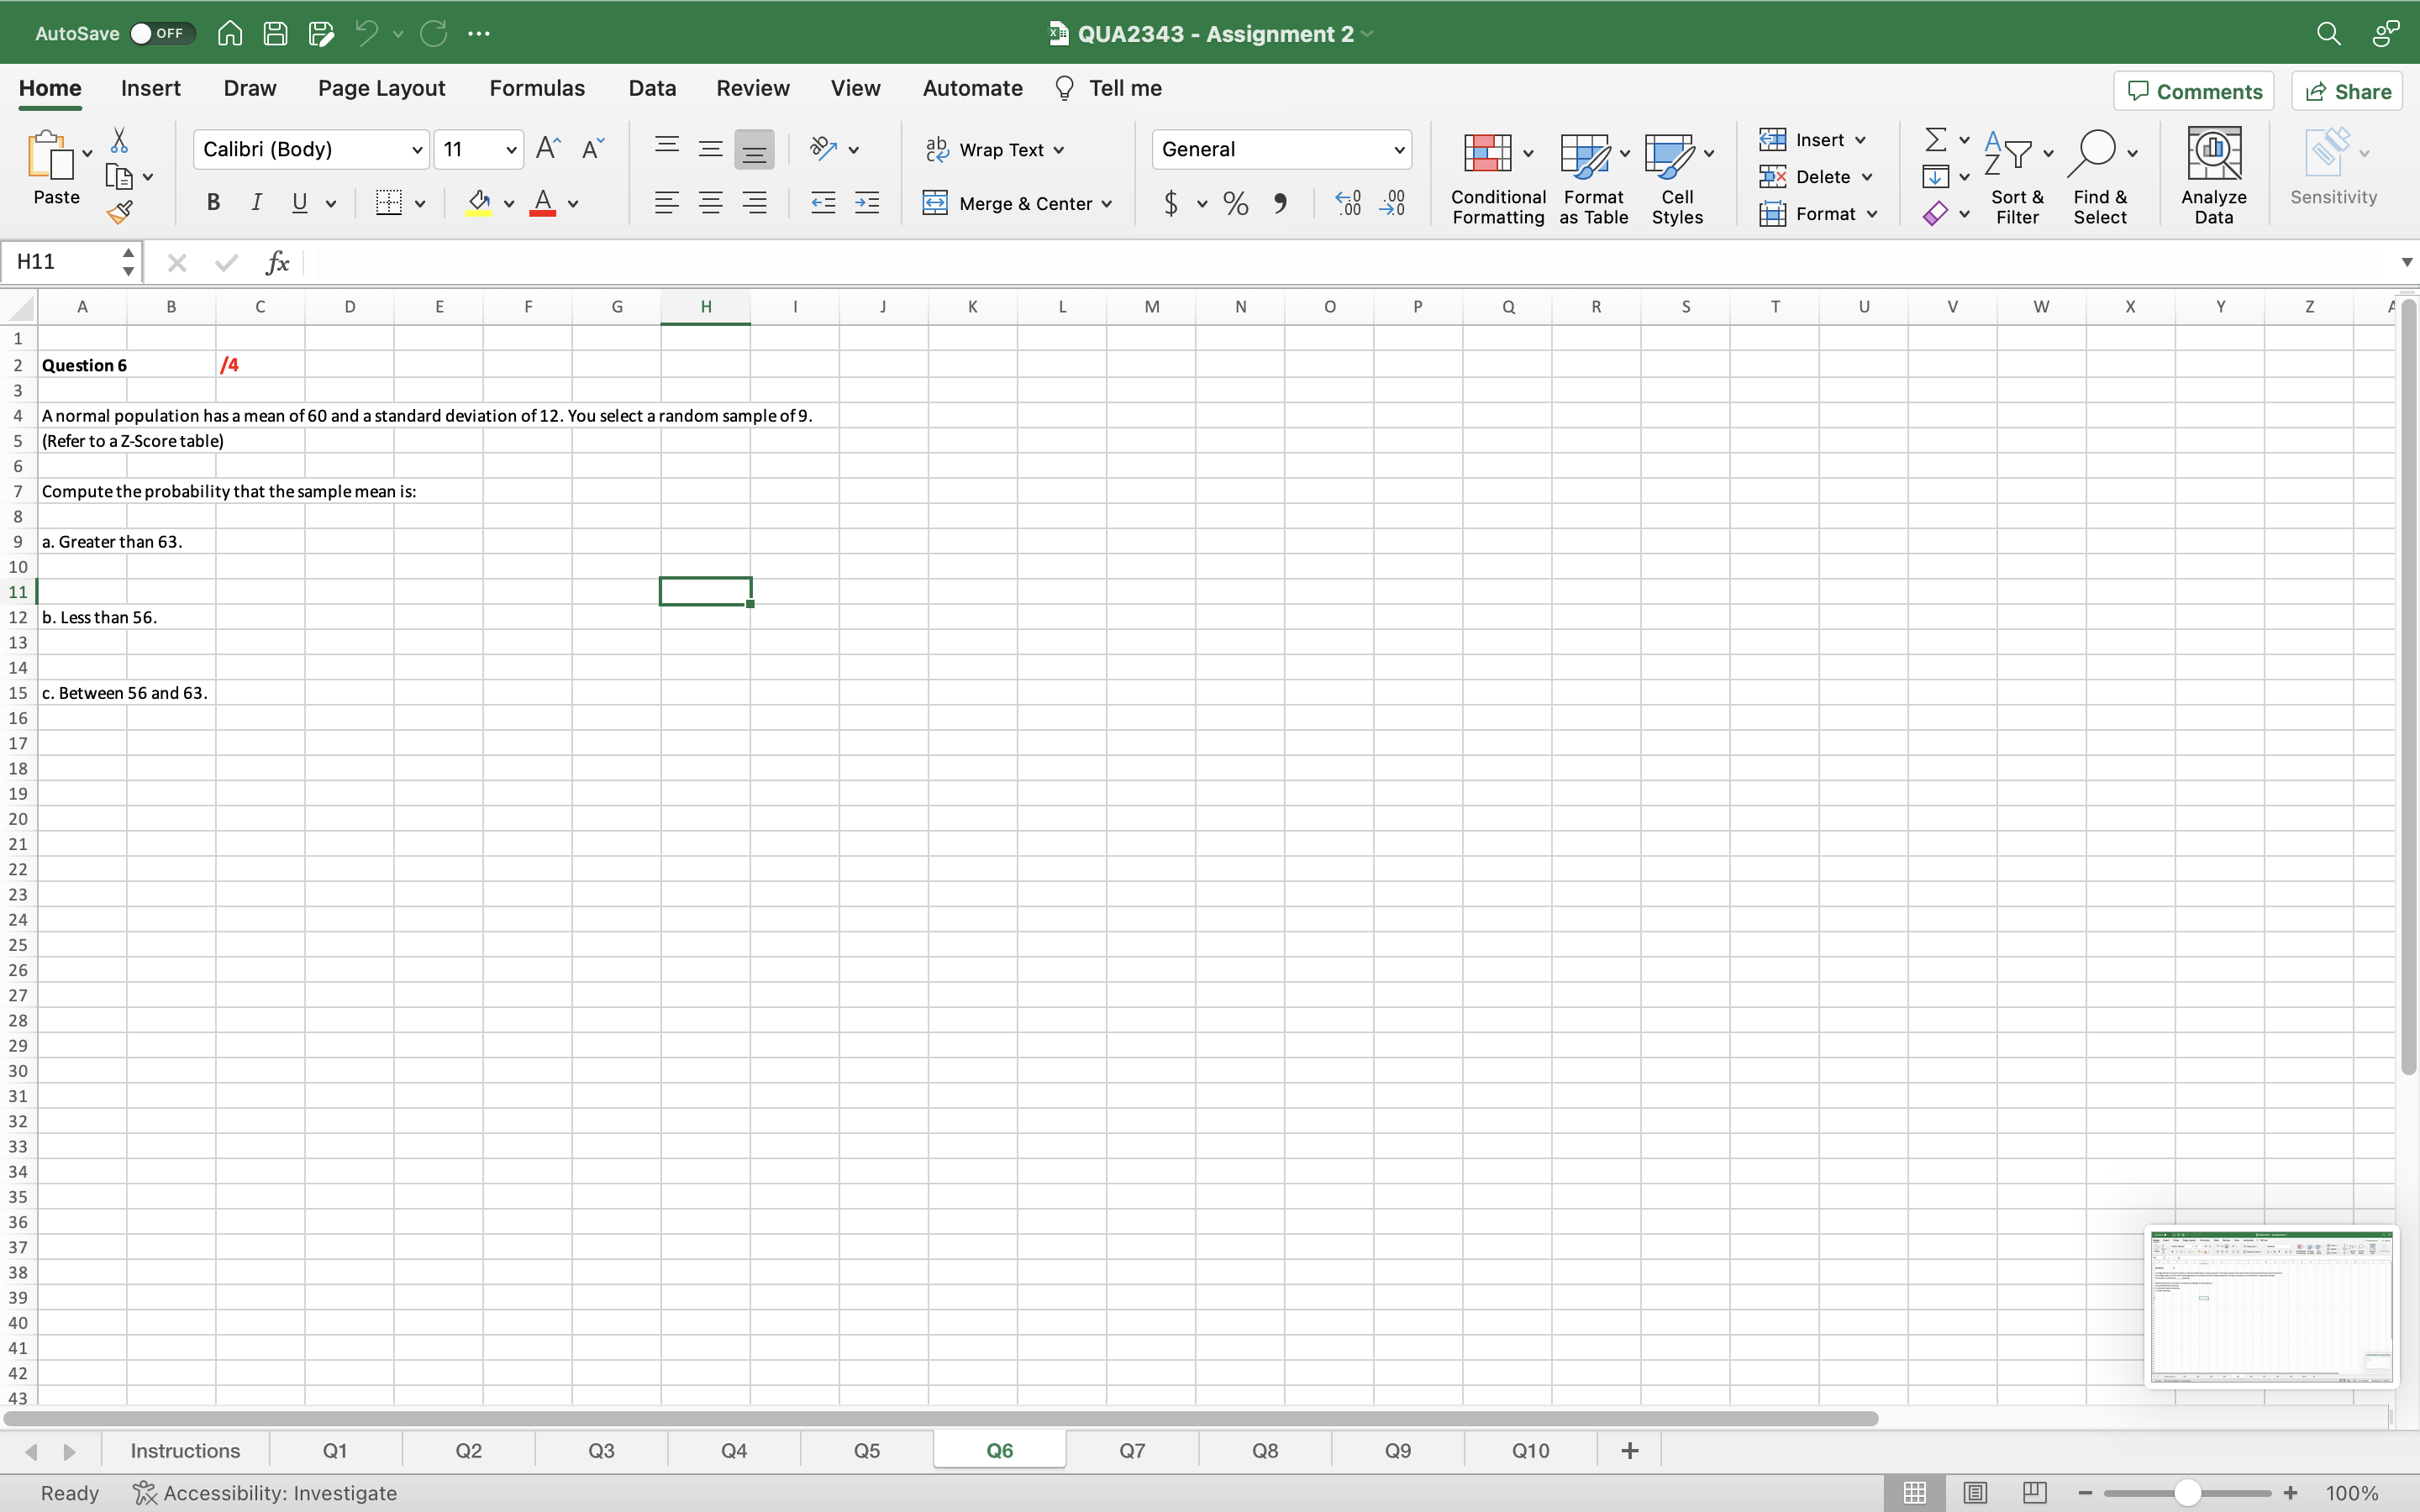Image resolution: width=2420 pixels, height=1512 pixels.
Task: Switch to the Formulas ribbon tab
Action: tap(537, 88)
